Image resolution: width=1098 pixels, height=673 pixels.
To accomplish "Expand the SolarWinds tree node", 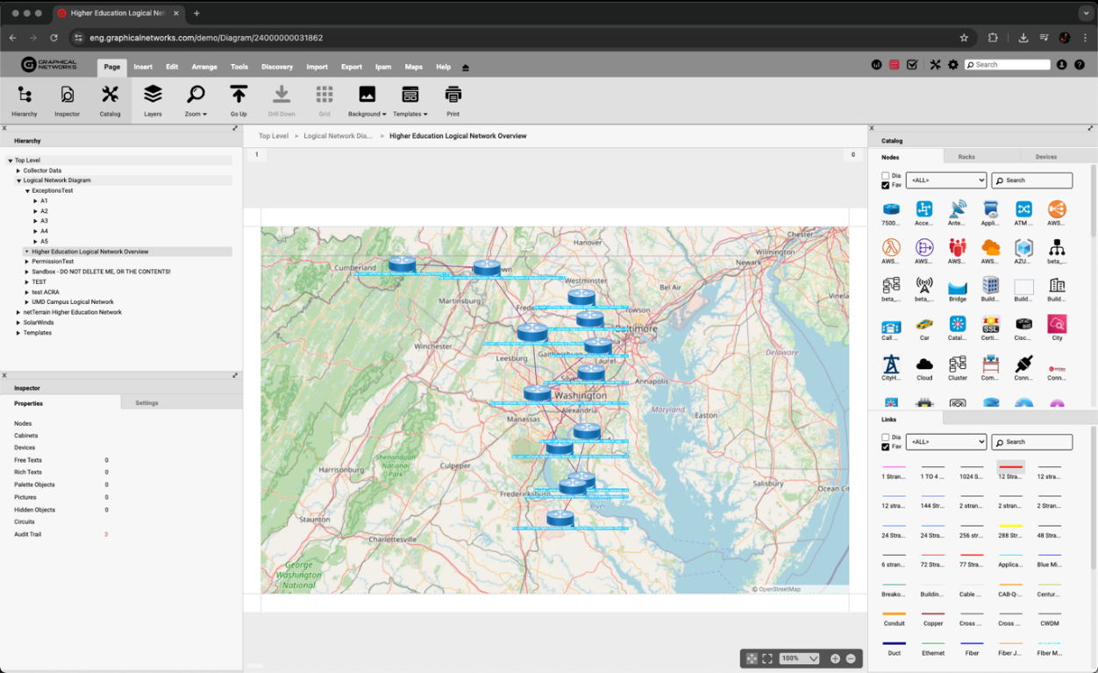I will point(18,322).
